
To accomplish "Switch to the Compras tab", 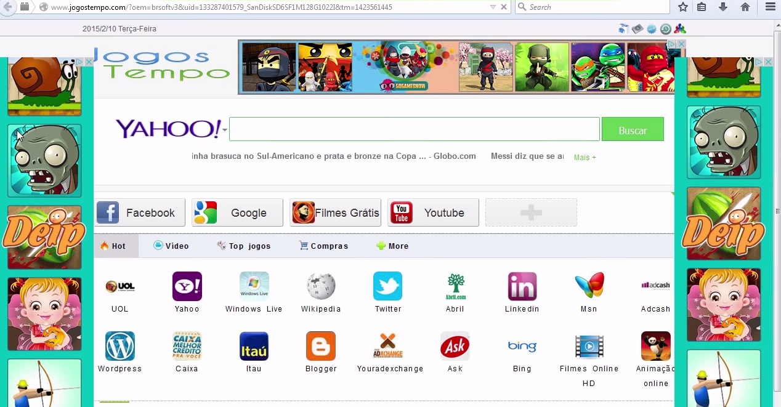I will 324,246.
